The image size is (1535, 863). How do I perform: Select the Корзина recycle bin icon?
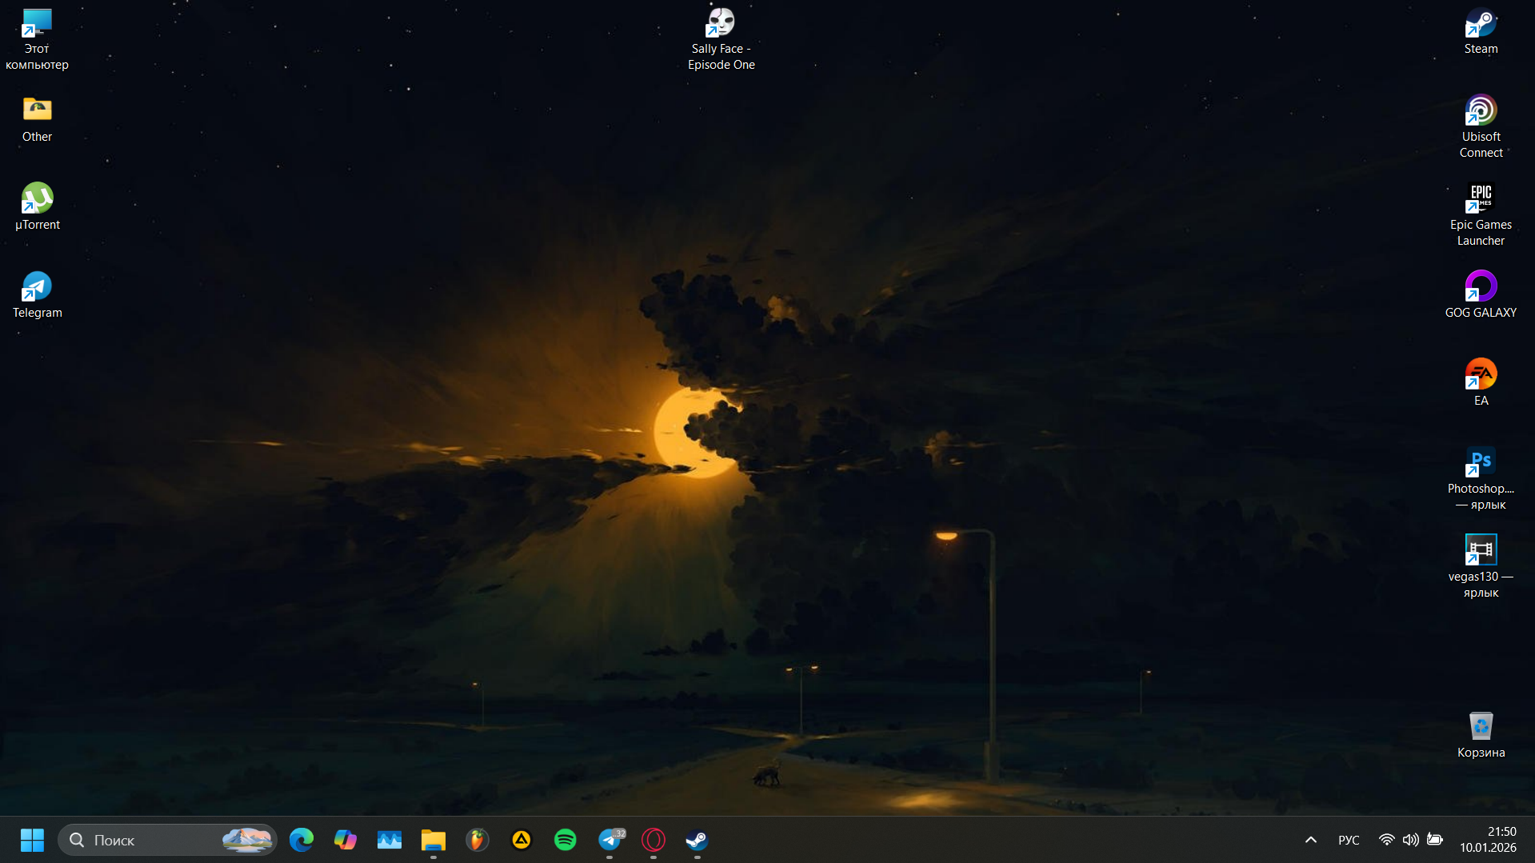[x=1481, y=734]
